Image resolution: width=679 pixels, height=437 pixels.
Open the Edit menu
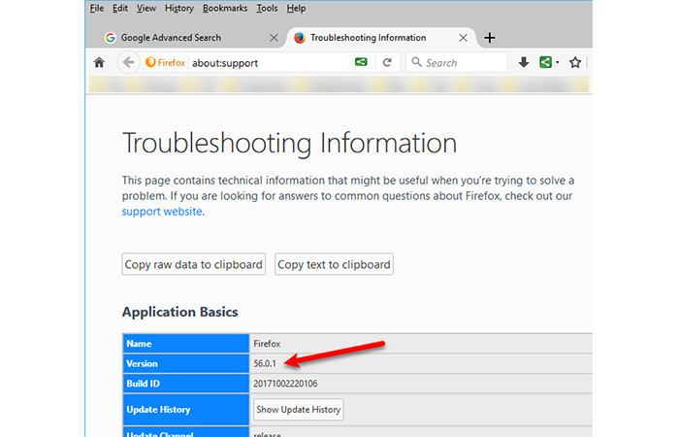120,8
